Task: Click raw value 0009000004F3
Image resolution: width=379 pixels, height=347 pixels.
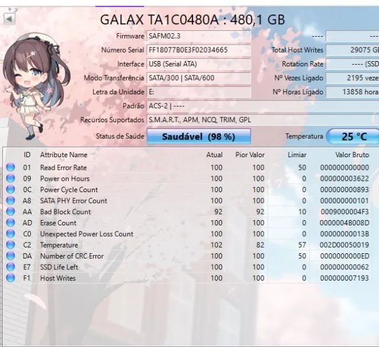Action: click(345, 212)
